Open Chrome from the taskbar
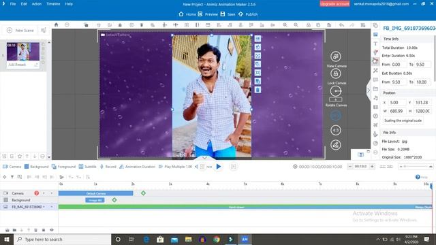This screenshot has height=245, width=436. pyautogui.click(x=217, y=239)
